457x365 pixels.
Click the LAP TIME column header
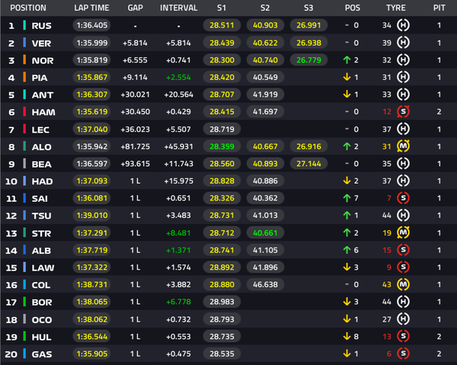(x=91, y=8)
